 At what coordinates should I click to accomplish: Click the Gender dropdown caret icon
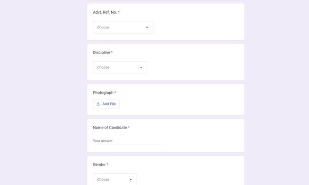click(x=131, y=179)
